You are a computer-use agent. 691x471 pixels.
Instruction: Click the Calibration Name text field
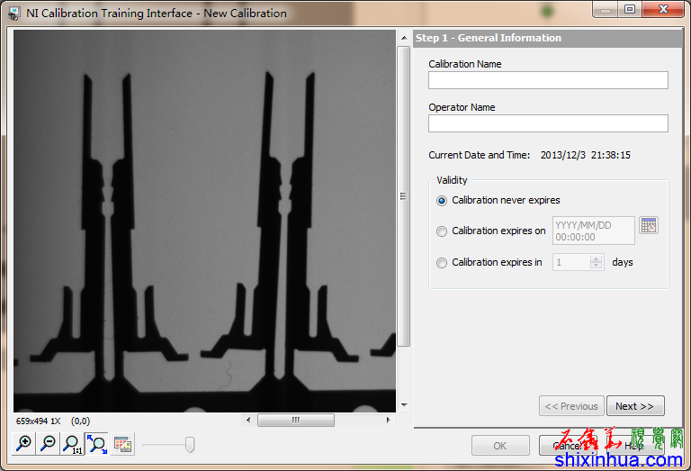tap(548, 80)
